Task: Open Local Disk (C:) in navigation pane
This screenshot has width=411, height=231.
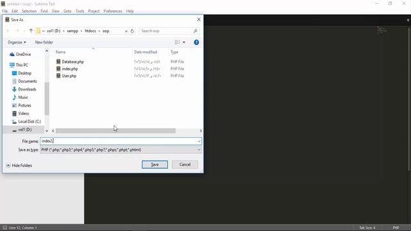Action: tap(30, 121)
